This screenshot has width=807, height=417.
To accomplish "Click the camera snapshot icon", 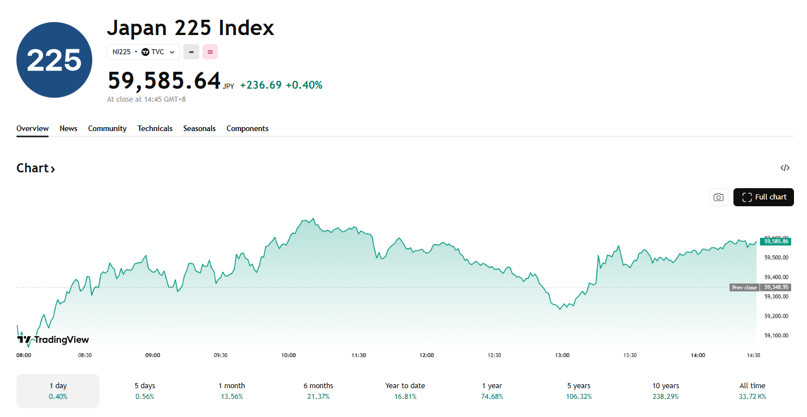I will (x=718, y=197).
